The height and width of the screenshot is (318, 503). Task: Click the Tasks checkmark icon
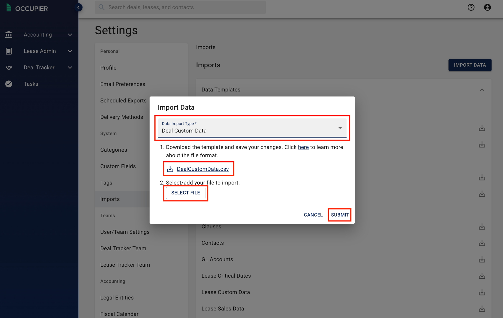pyautogui.click(x=9, y=84)
